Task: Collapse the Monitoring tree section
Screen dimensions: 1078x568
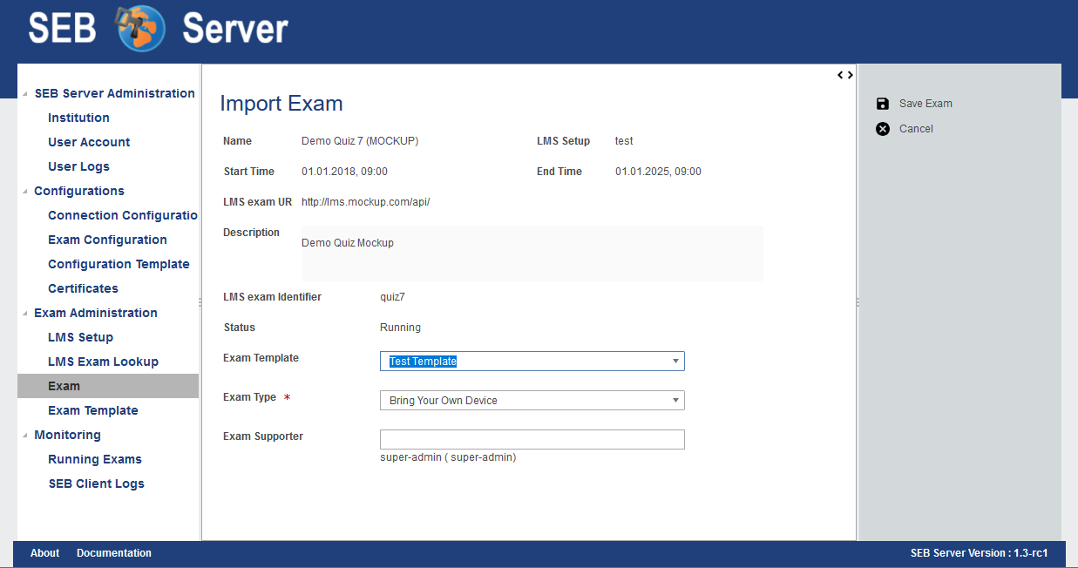Action: [x=24, y=436]
